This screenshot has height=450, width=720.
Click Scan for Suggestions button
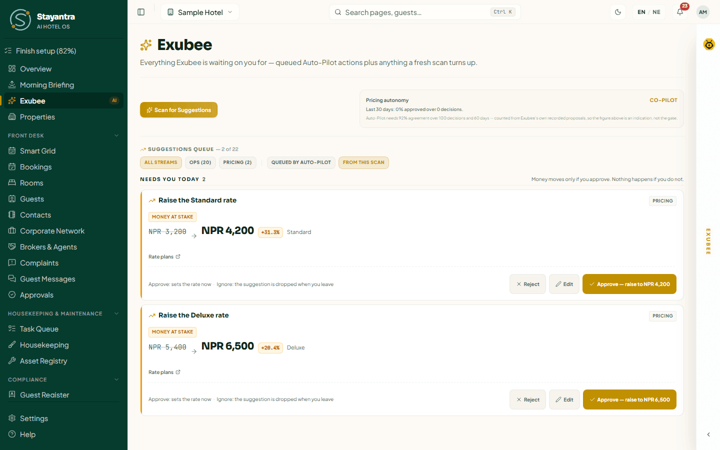178,110
